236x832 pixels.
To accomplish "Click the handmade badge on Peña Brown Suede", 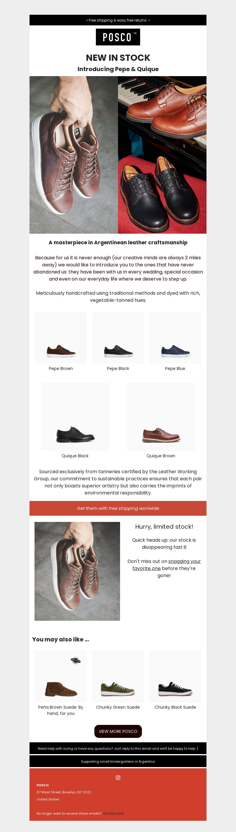I will pyautogui.click(x=75, y=660).
